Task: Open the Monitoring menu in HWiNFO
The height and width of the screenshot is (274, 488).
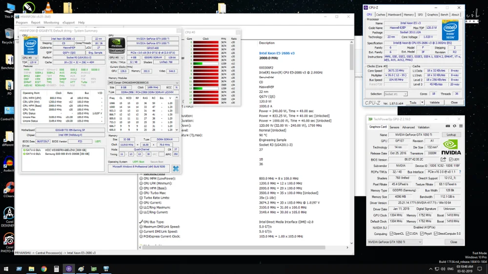Action: (x=51, y=22)
